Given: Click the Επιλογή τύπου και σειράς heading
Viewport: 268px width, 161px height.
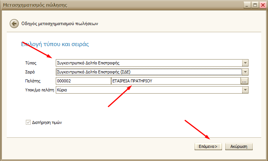Looking at the screenshot, I should tap(55, 44).
